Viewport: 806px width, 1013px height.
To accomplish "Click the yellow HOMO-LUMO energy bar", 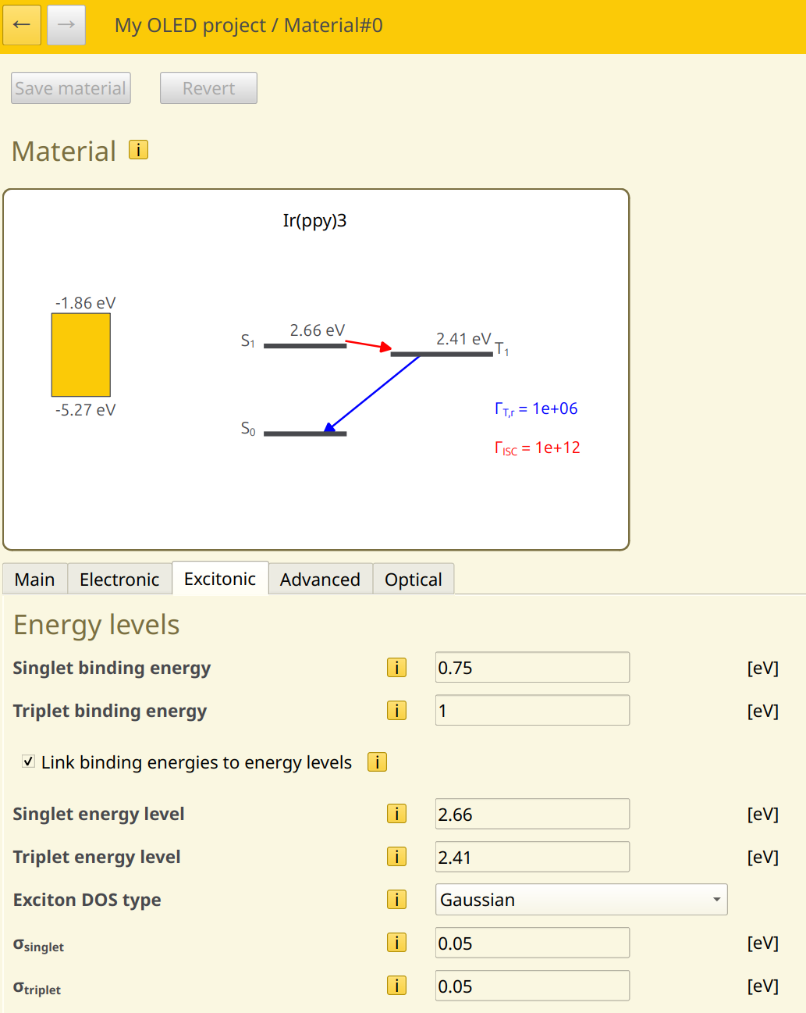I will 81,355.
